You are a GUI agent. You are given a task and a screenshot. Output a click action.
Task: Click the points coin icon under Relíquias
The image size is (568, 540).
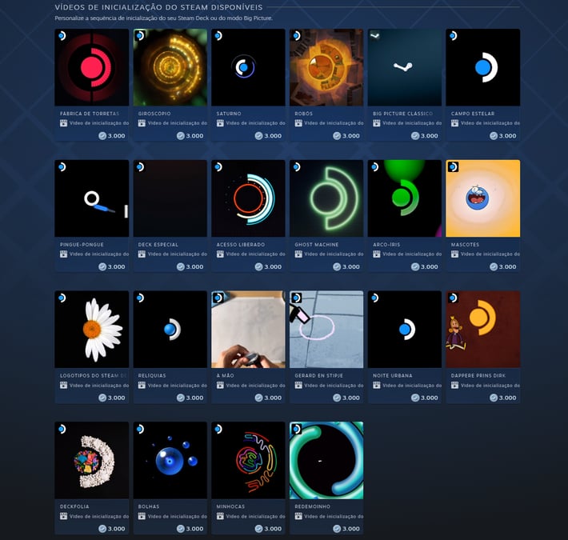coord(180,398)
